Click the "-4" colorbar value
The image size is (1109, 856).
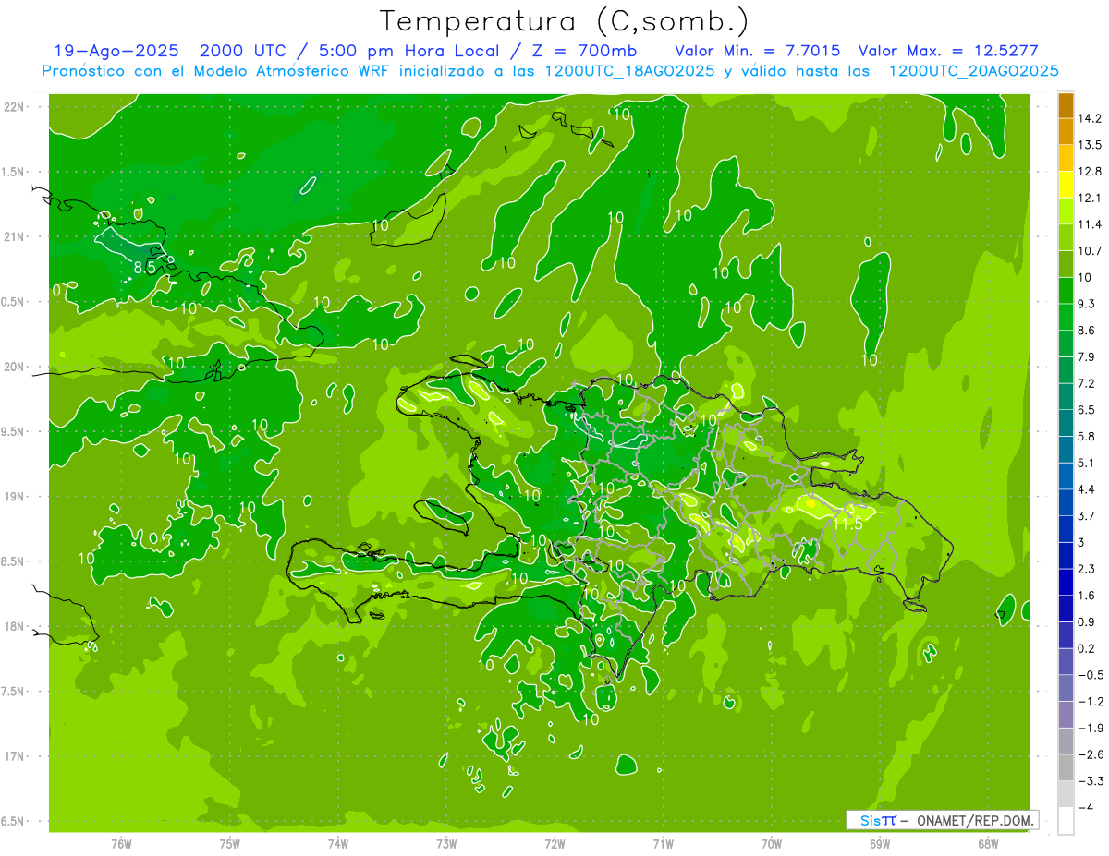(1085, 807)
